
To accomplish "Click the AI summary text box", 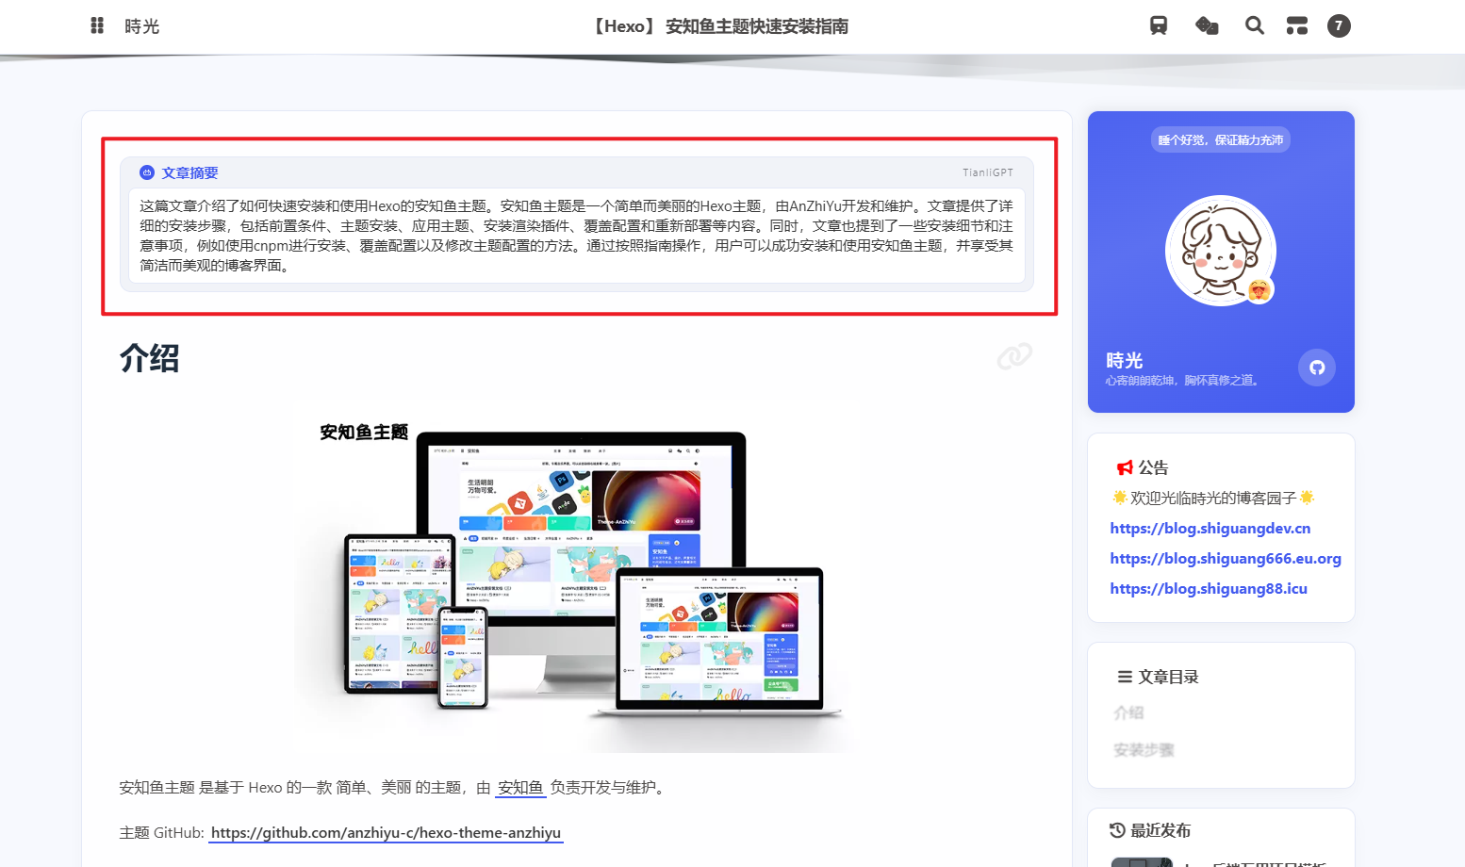I will tap(577, 236).
